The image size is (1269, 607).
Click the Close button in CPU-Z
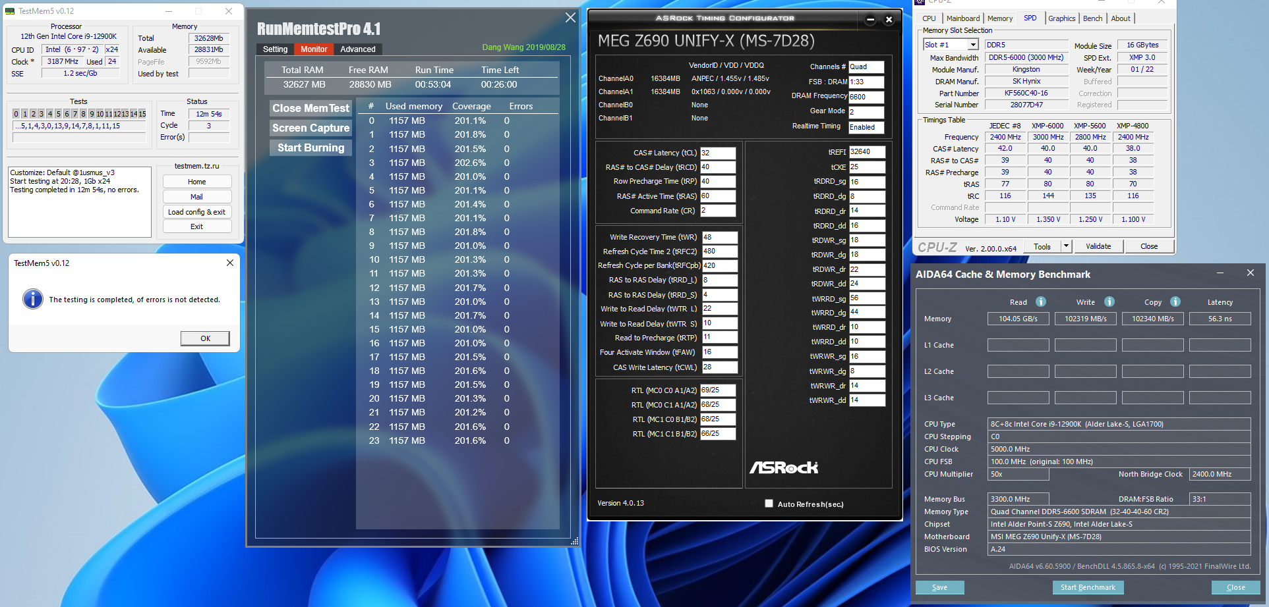(x=1149, y=246)
